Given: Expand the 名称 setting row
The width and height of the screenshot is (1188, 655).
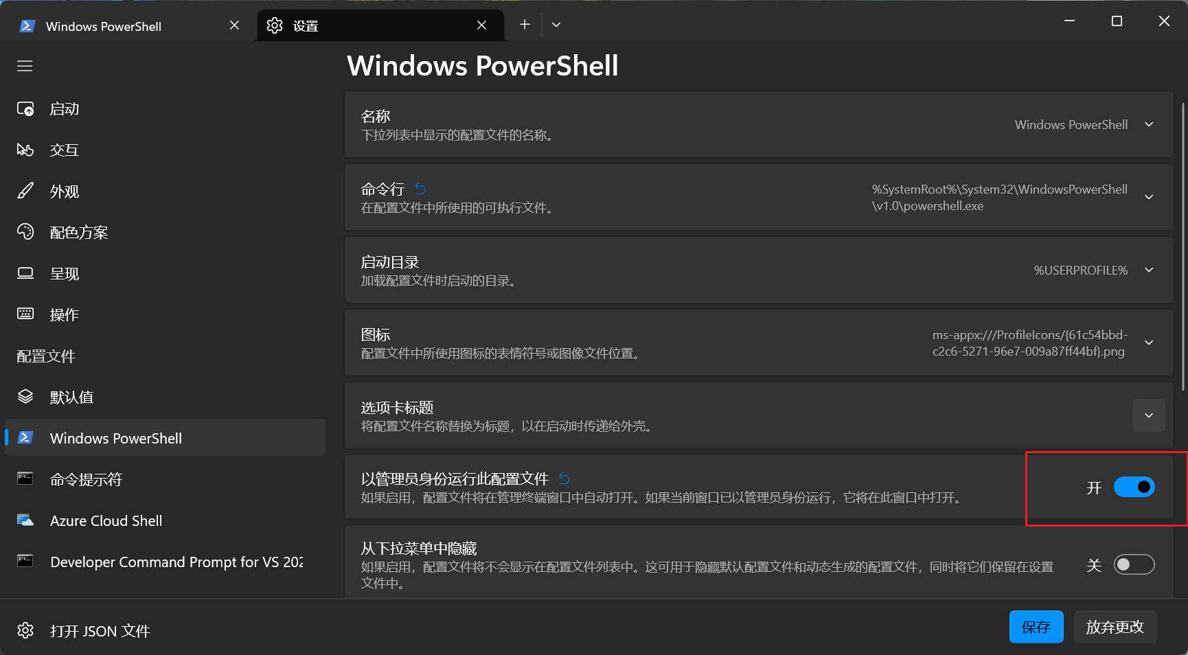Looking at the screenshot, I should [x=759, y=124].
